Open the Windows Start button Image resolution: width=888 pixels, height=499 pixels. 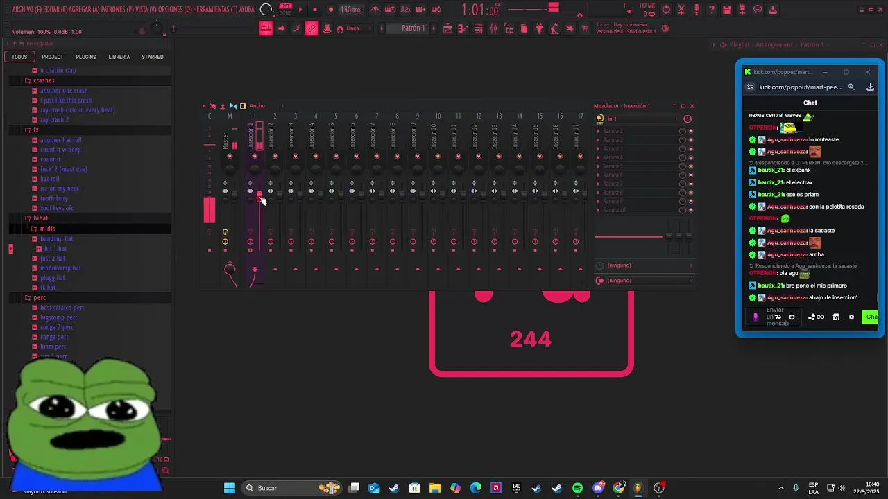point(230,488)
